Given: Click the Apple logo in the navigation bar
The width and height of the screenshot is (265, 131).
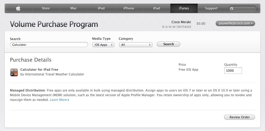Looking at the screenshot, I should click(18, 8).
